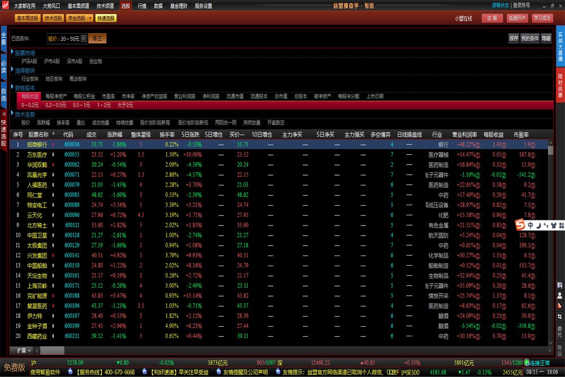Image resolution: width=565 pixels, height=377 pixels.
Task: Switch to the 行情 top menu tab
Action: tap(142, 6)
